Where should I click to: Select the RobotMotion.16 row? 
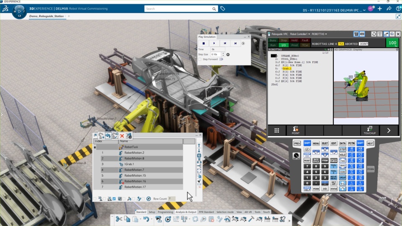(x=138, y=181)
